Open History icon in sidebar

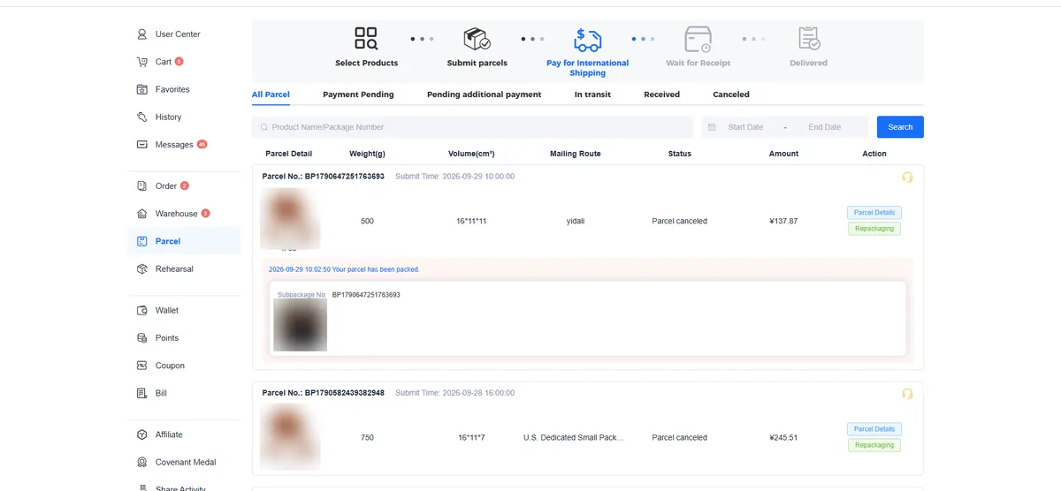tap(142, 117)
